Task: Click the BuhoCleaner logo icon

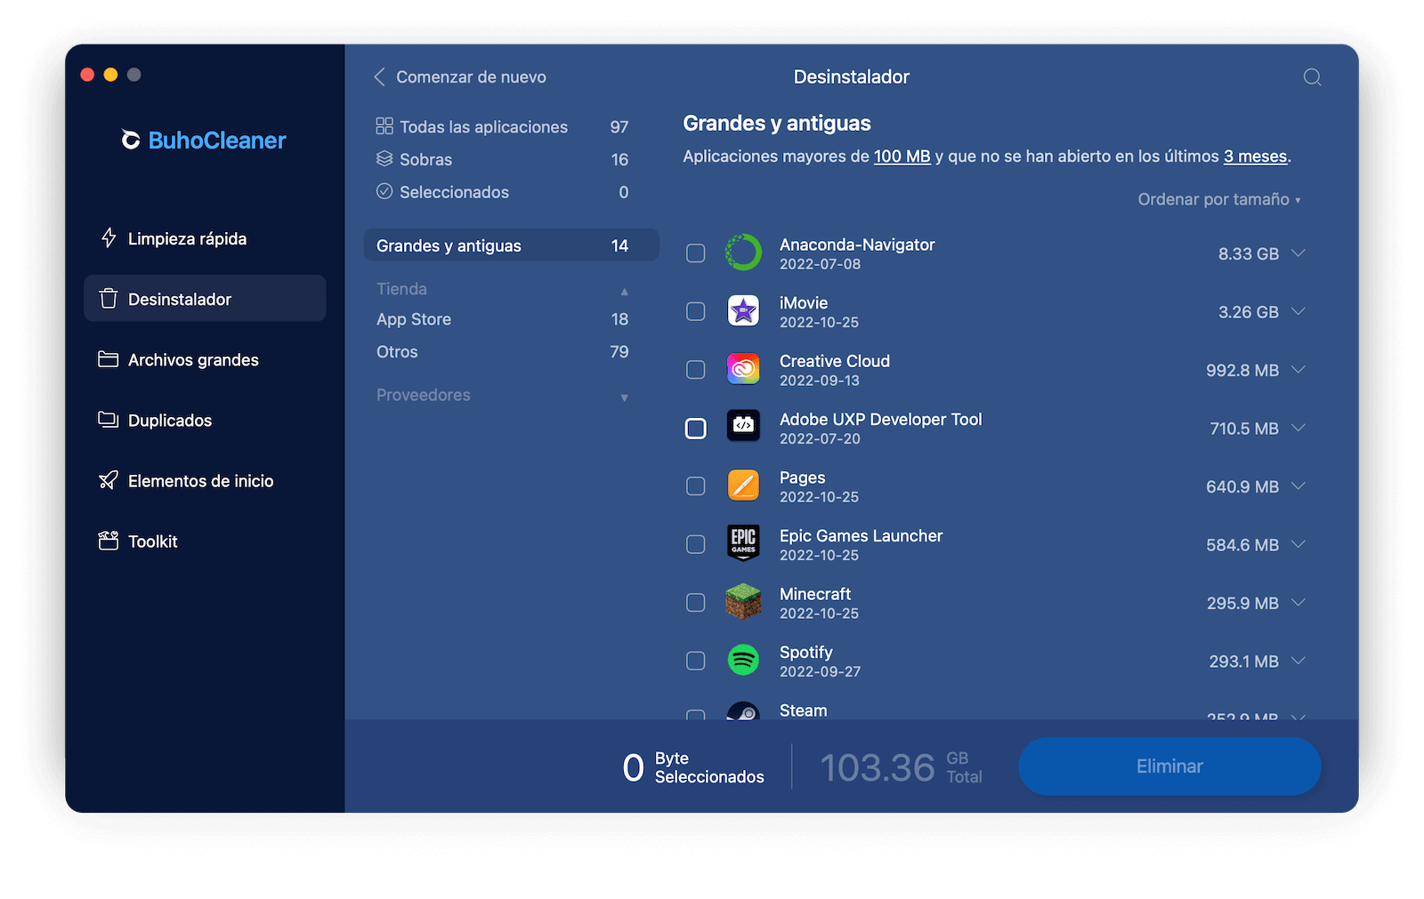Action: click(131, 140)
